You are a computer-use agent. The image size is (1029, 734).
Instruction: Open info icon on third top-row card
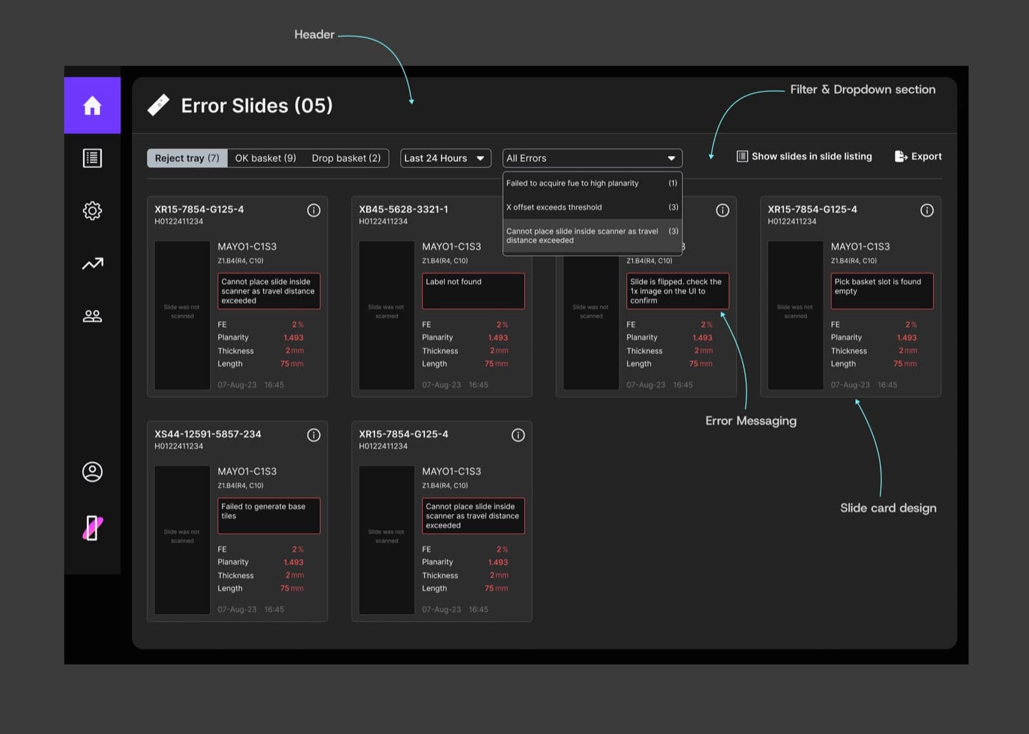pos(723,210)
